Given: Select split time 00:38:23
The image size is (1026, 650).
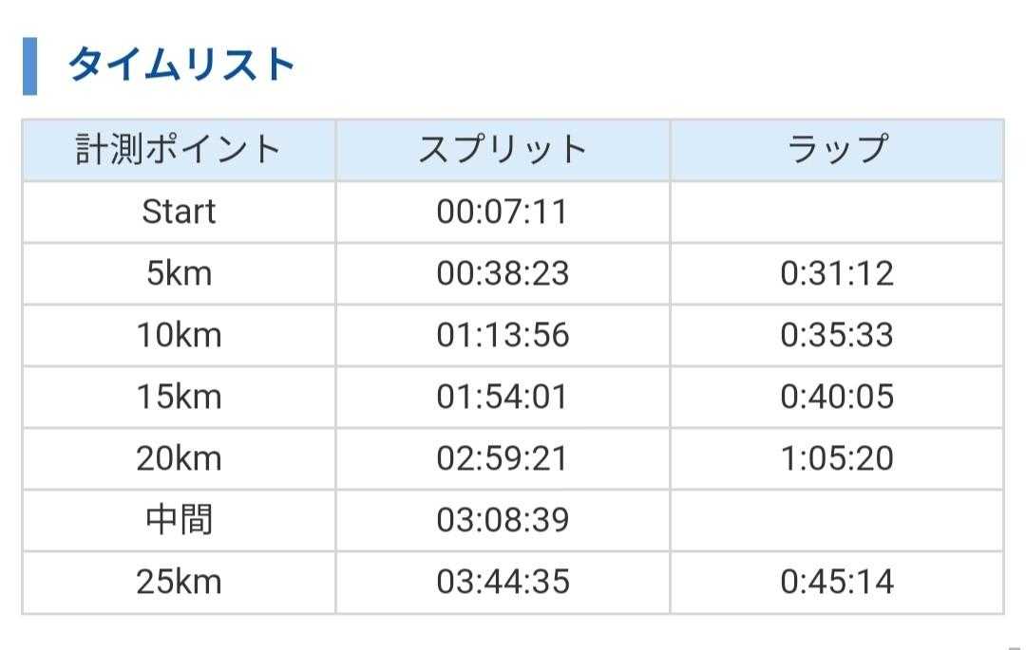Looking at the screenshot, I should click(503, 273).
